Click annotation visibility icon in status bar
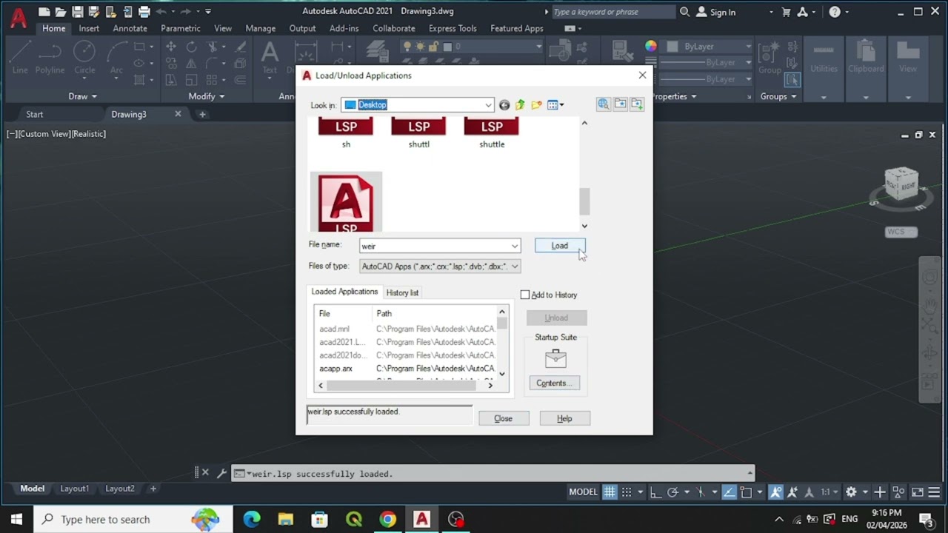This screenshot has width=948, height=533. (x=775, y=492)
